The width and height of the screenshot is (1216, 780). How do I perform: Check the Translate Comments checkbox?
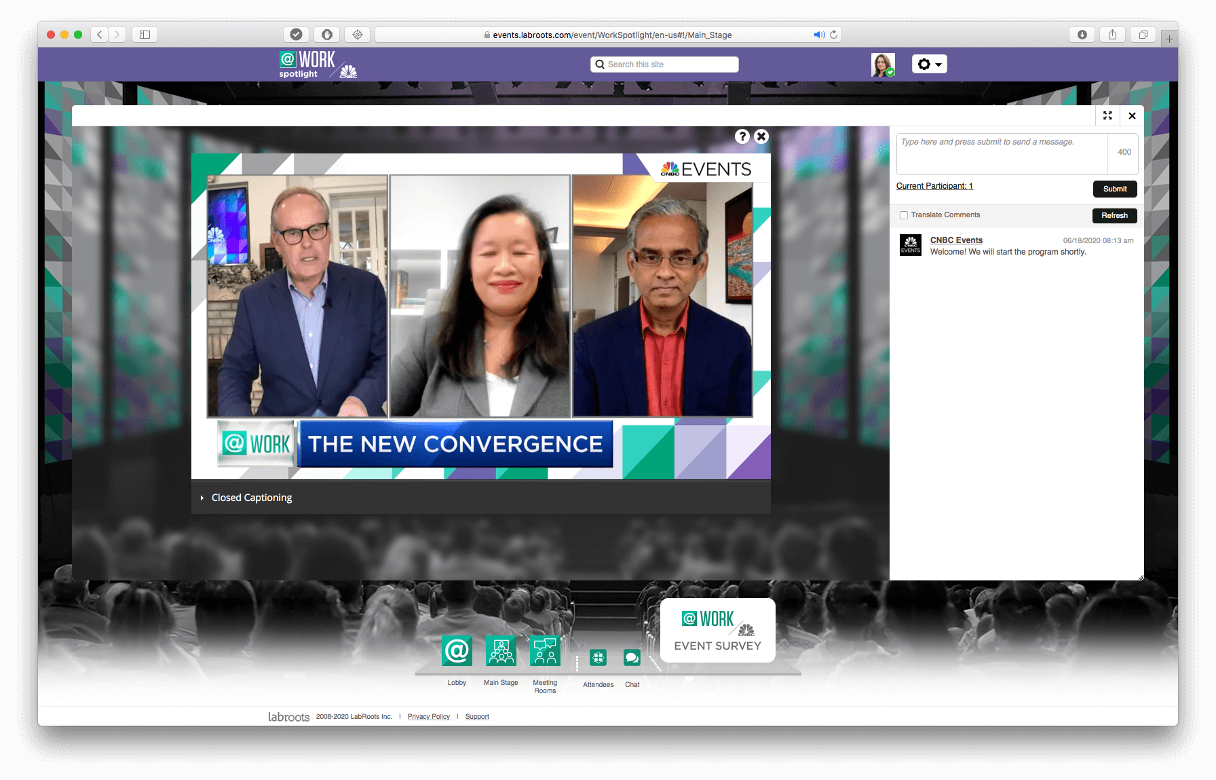pyautogui.click(x=904, y=215)
